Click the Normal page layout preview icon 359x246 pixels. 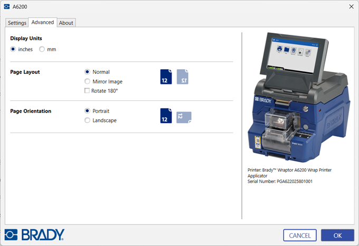tap(166, 77)
